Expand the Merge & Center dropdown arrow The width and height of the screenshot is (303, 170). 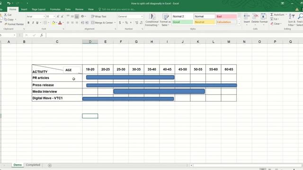(115, 23)
